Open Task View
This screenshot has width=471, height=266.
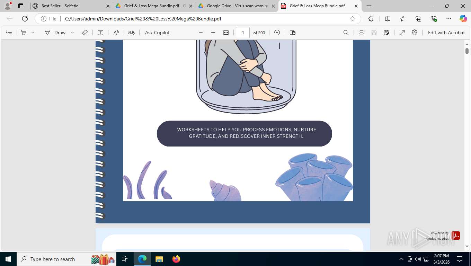125,259
